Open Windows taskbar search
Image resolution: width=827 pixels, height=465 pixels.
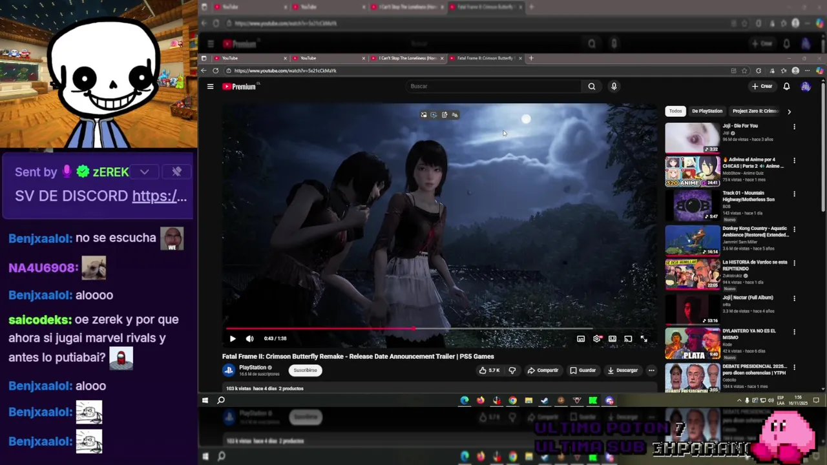(220, 400)
